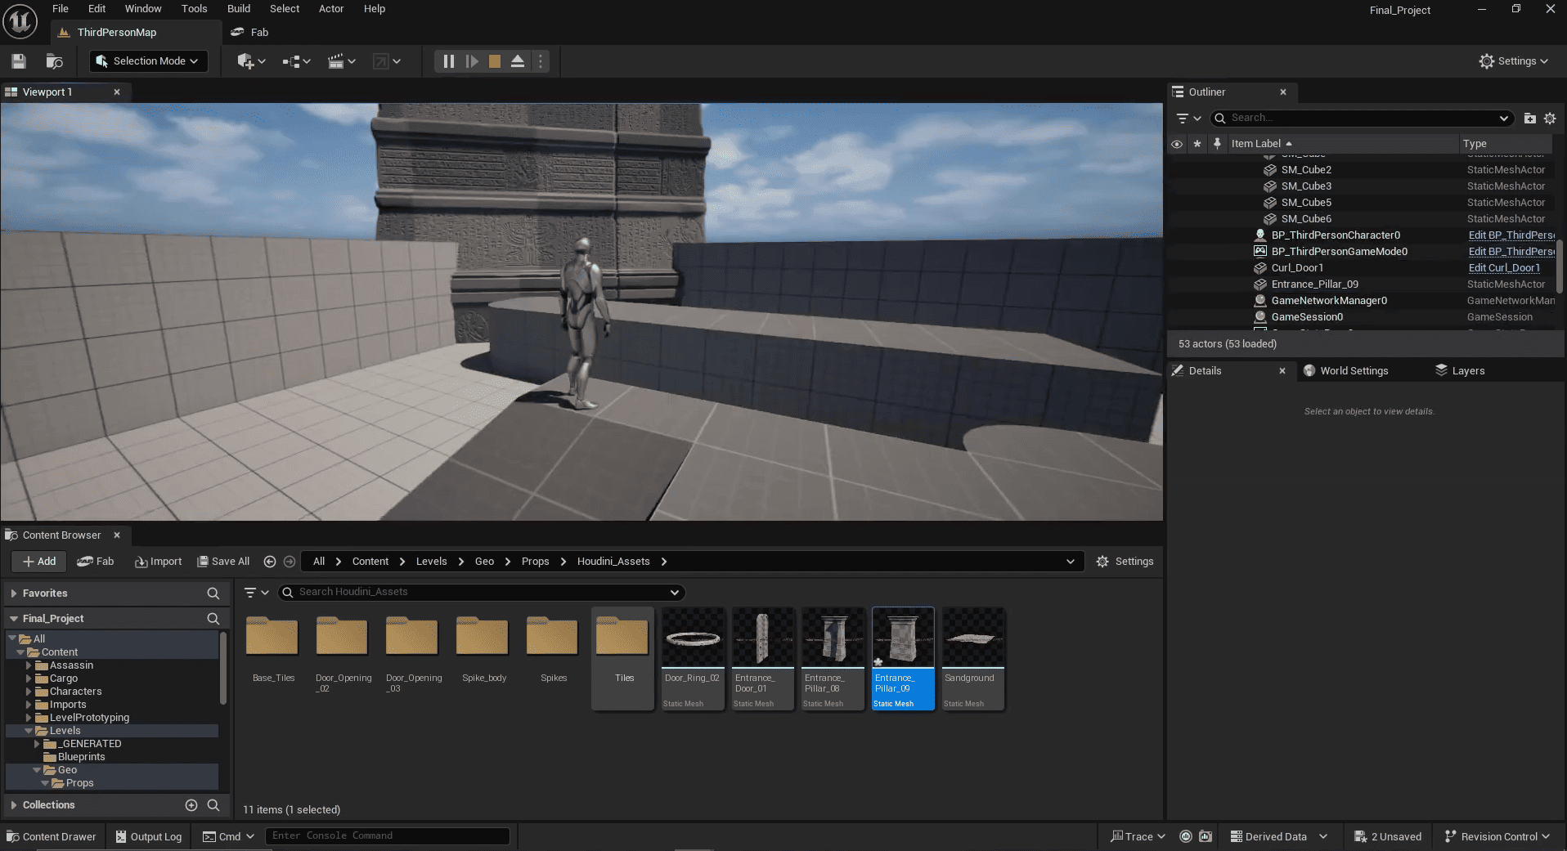Expand the Collections section

14,805
